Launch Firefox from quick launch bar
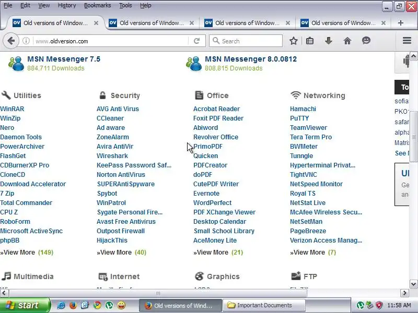418x313 pixels. [73, 305]
